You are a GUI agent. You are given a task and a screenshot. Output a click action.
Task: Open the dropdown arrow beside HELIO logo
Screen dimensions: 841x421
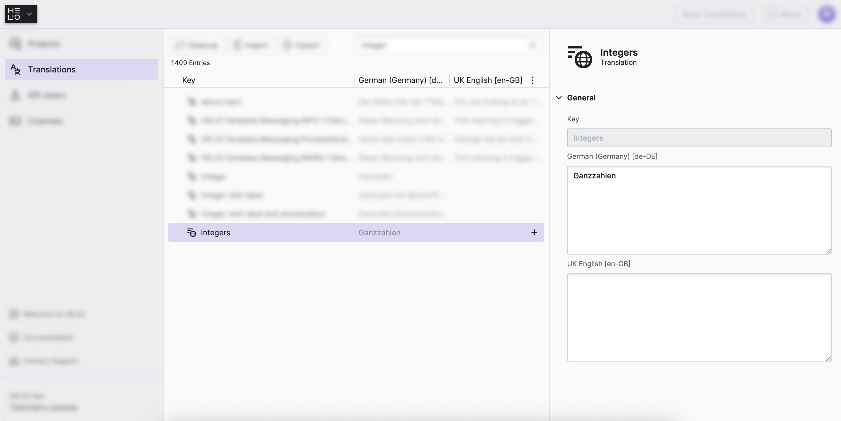29,14
